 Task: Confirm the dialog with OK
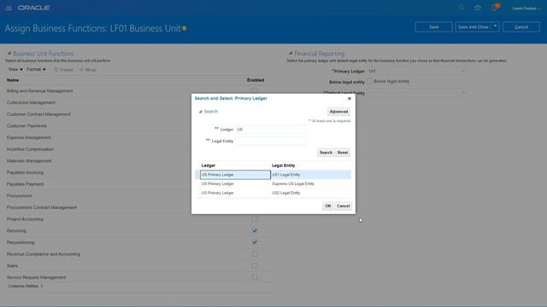click(327, 206)
